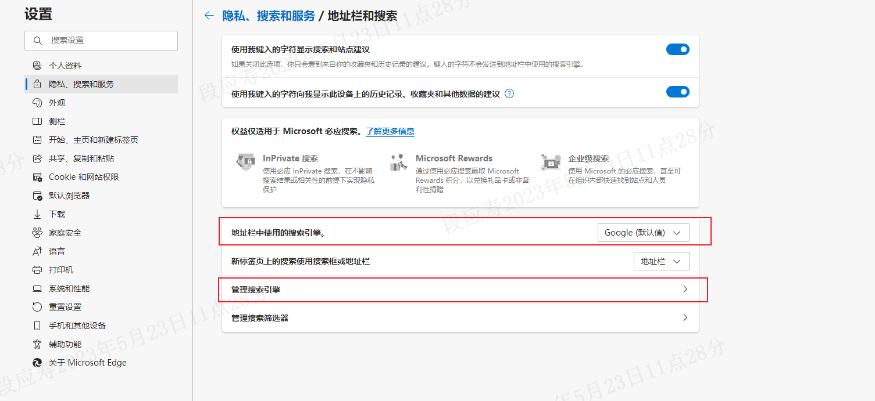Open 个人资料 settings section

pos(102,66)
